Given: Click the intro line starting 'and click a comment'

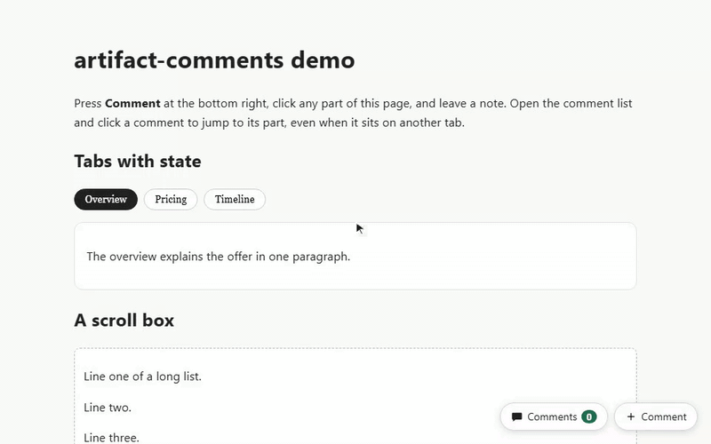Looking at the screenshot, I should (x=269, y=123).
